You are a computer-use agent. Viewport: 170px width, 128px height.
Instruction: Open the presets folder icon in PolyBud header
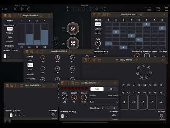[19, 15]
